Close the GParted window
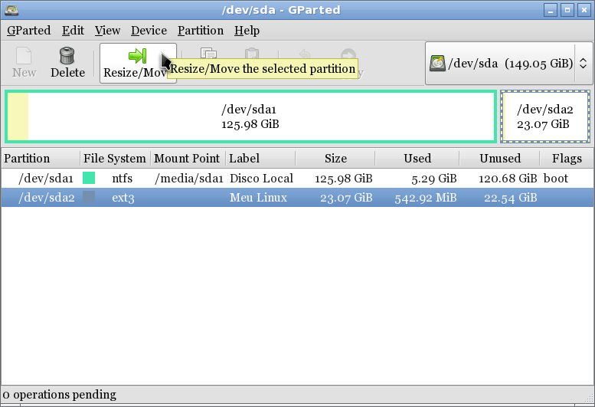Viewport: 595px width, 407px height. pos(584,10)
